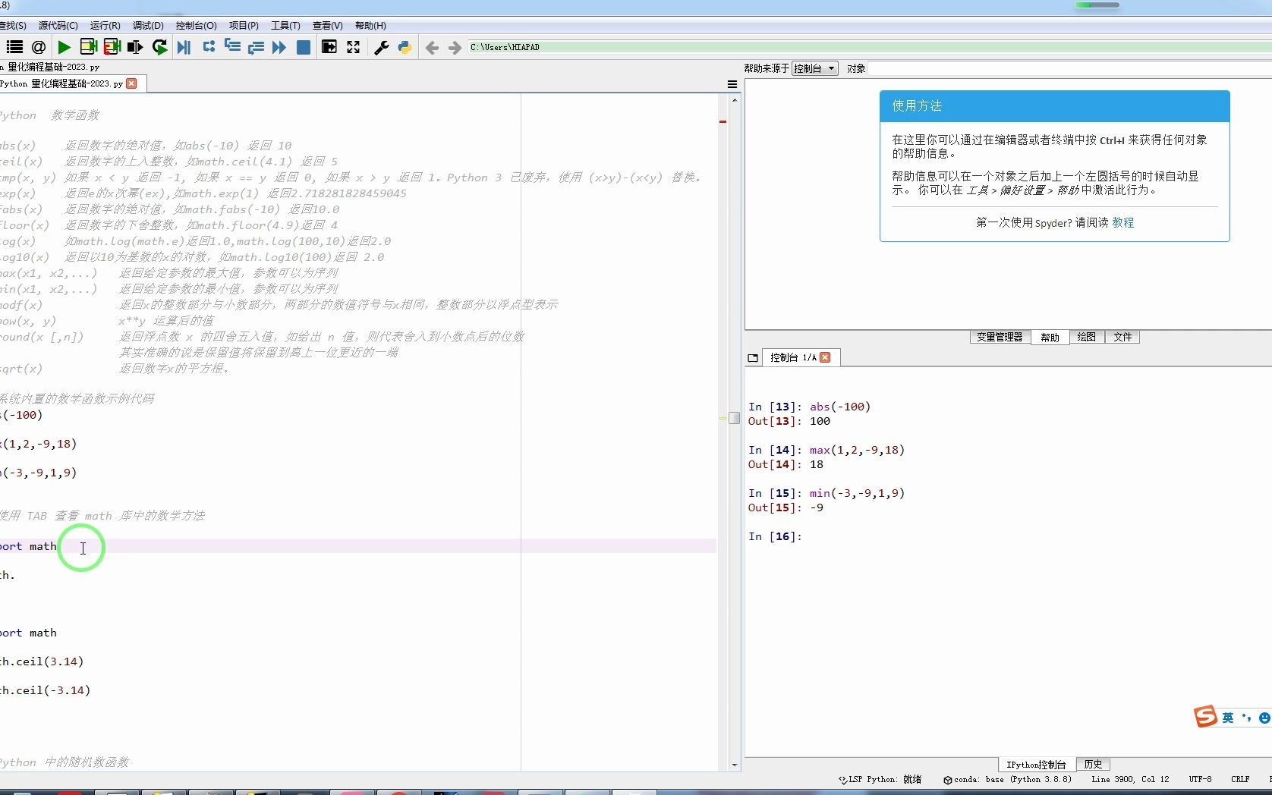Select the 历史 tab

pyautogui.click(x=1093, y=765)
